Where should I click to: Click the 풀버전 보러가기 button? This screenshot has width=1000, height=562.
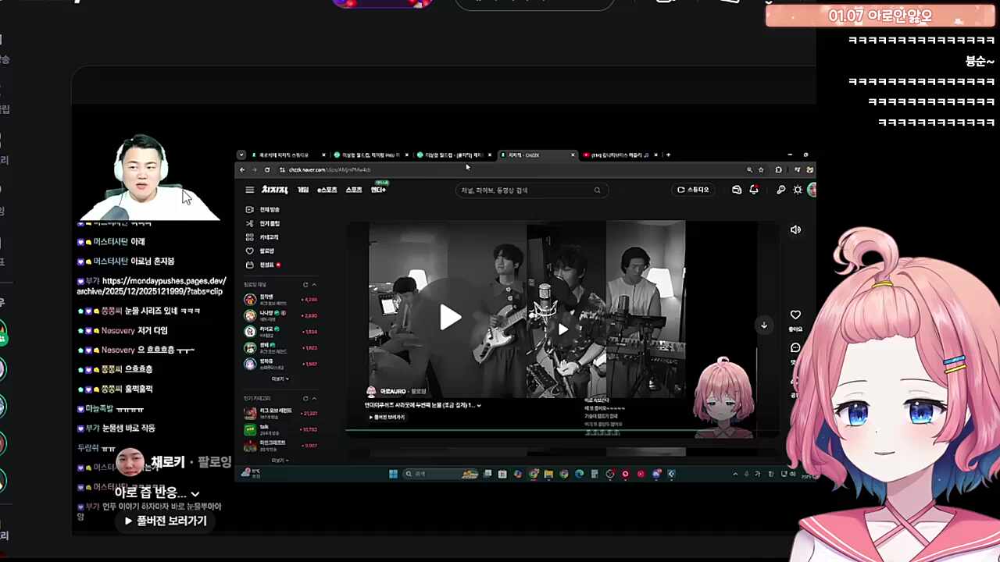tap(166, 521)
